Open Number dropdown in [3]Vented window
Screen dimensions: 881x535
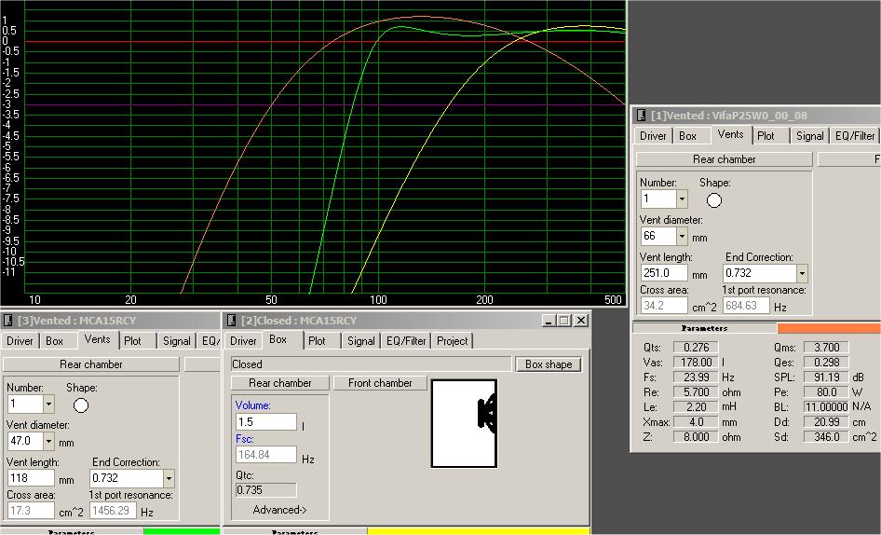click(48, 404)
